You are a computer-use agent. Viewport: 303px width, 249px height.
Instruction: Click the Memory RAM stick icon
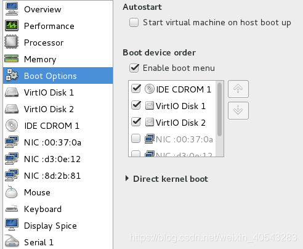12,59
